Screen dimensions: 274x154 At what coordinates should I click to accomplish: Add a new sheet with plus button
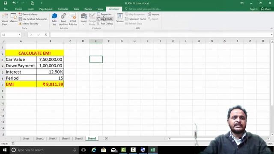pos(107,139)
